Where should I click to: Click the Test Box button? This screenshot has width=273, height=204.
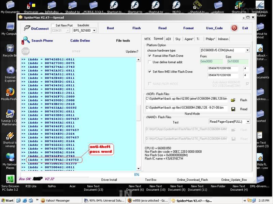tap(151, 180)
